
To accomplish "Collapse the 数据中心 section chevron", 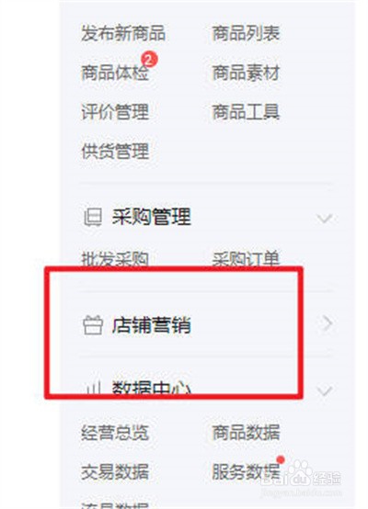I will (325, 390).
